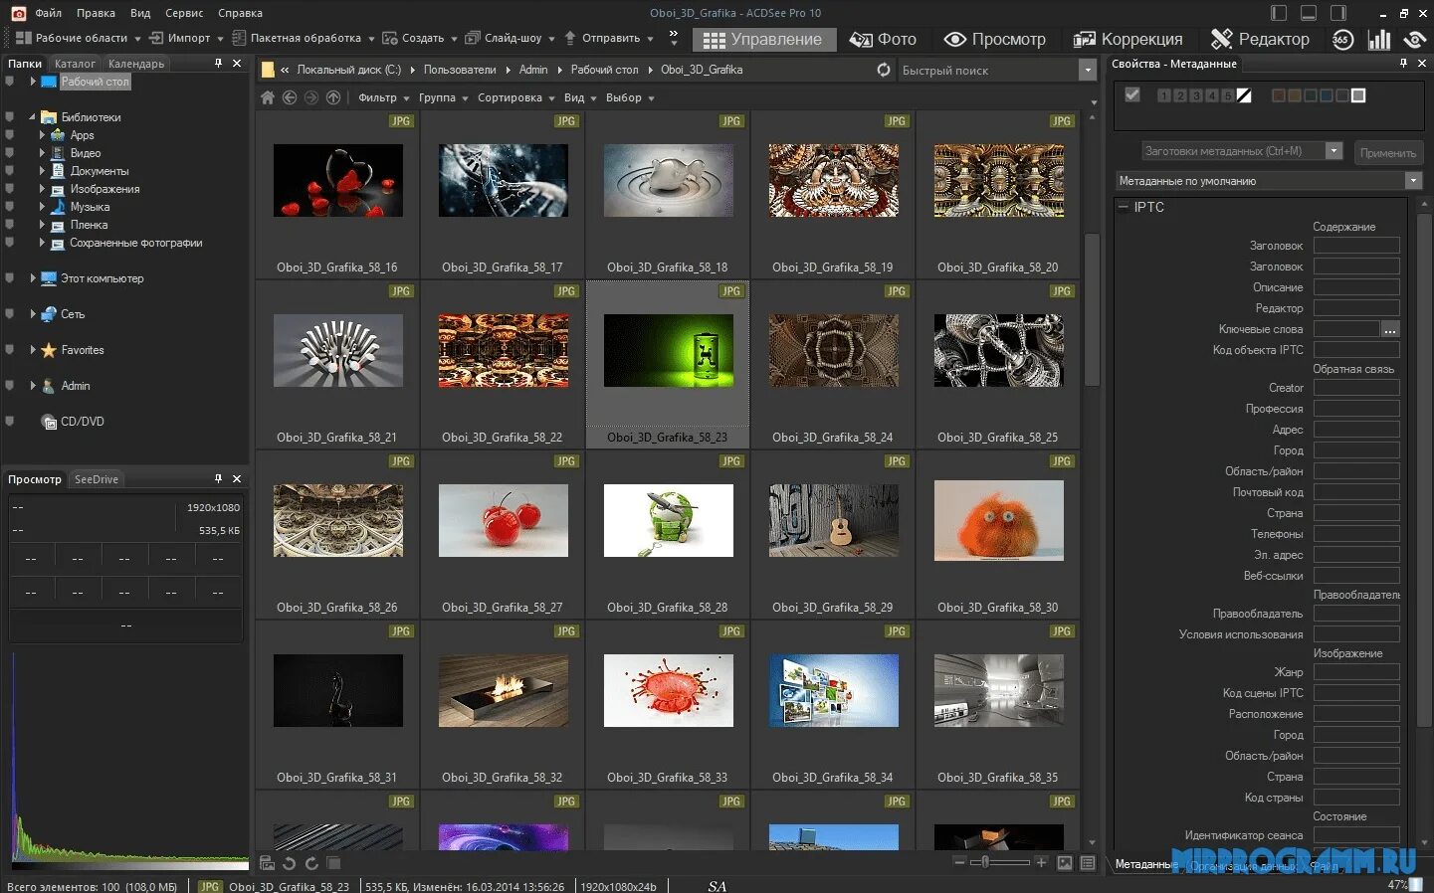Set rating 1 in metadata panel
This screenshot has height=893, width=1434.
click(1164, 95)
